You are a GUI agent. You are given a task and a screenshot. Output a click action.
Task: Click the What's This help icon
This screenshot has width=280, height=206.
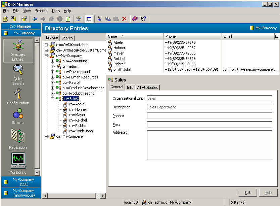point(143,19)
